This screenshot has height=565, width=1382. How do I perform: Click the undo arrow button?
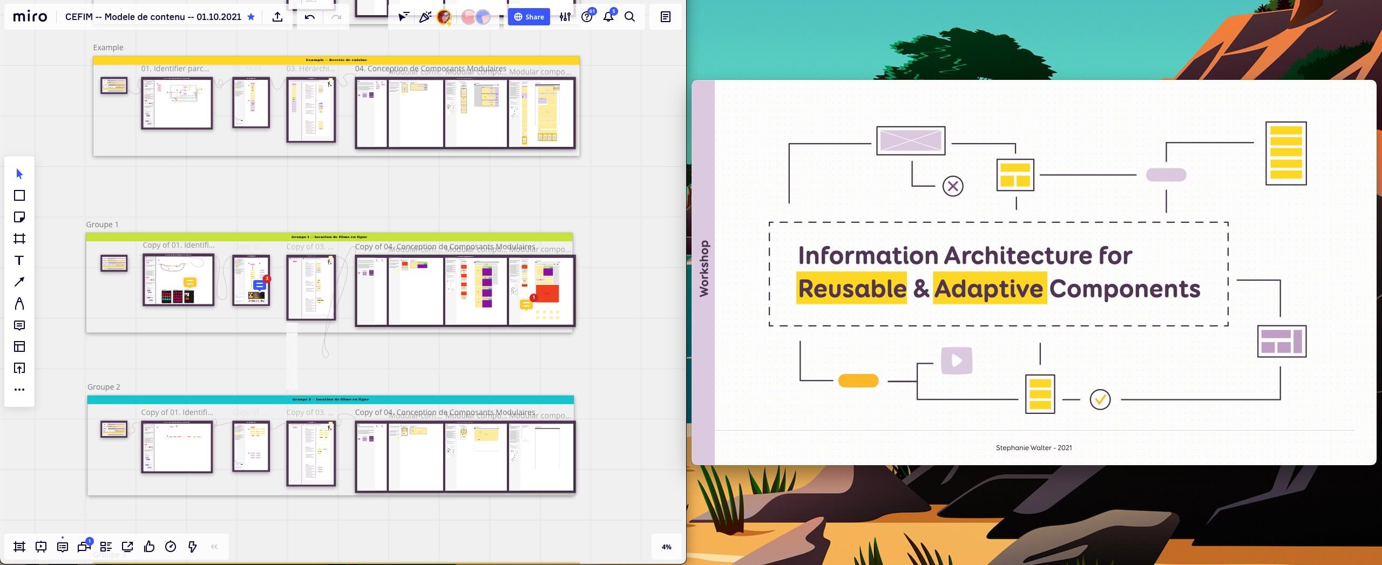click(309, 17)
